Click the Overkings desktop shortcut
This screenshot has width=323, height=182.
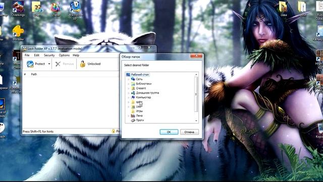pyautogui.click(x=18, y=9)
